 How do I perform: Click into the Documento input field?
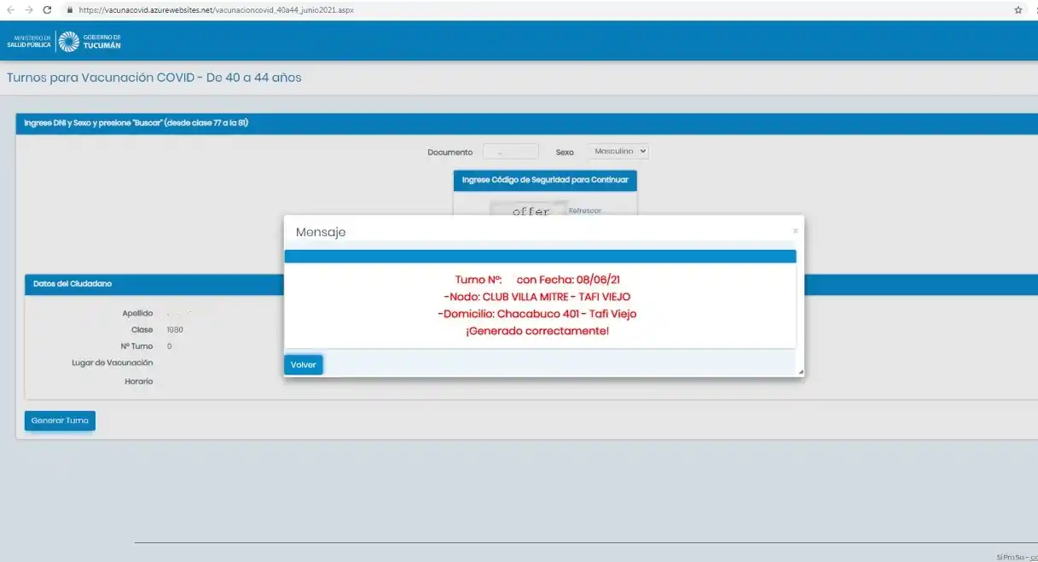510,152
